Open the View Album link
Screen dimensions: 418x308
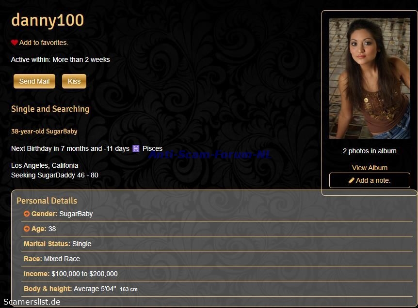[x=370, y=168]
